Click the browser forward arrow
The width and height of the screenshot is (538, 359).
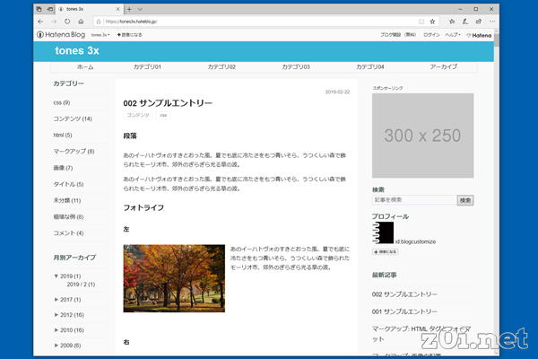[x=54, y=22]
